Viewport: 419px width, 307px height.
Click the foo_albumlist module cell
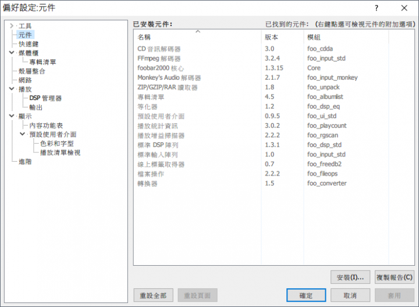tap(325, 97)
